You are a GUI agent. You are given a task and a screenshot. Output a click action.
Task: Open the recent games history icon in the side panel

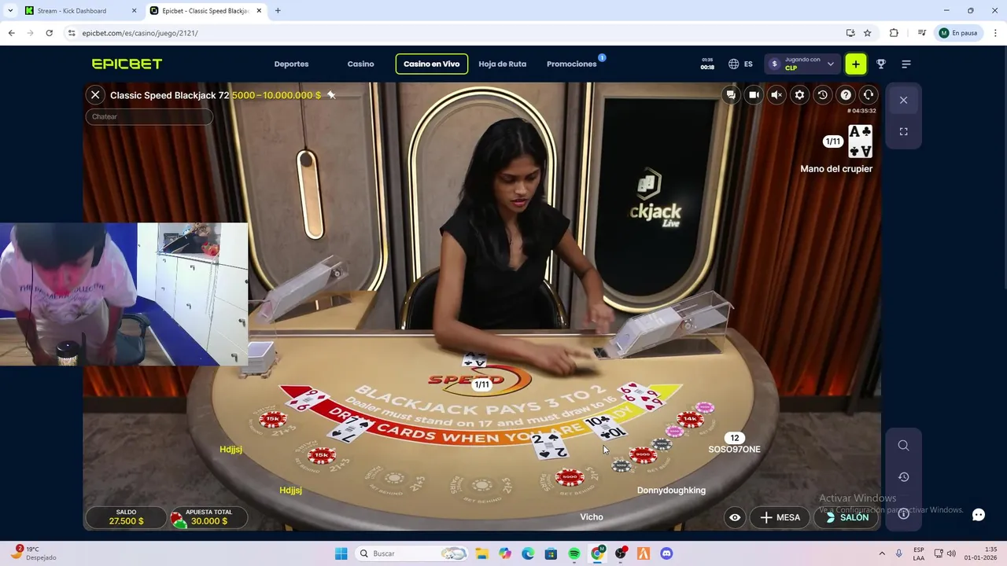(x=903, y=477)
